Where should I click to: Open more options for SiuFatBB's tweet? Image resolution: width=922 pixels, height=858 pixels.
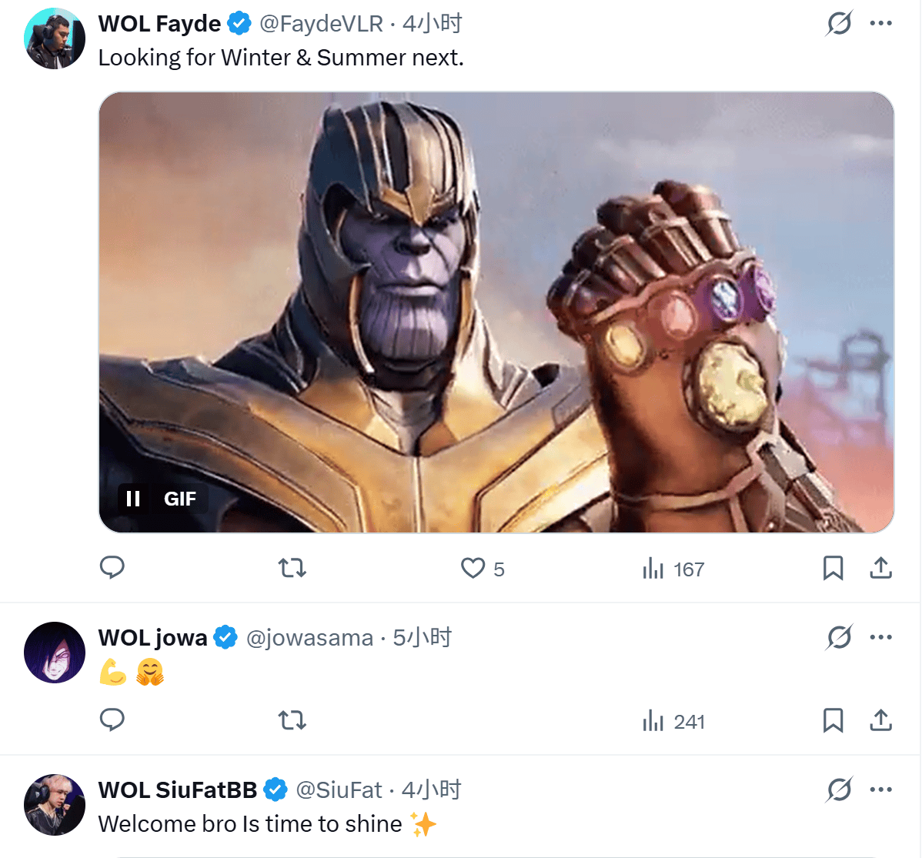[x=880, y=790]
